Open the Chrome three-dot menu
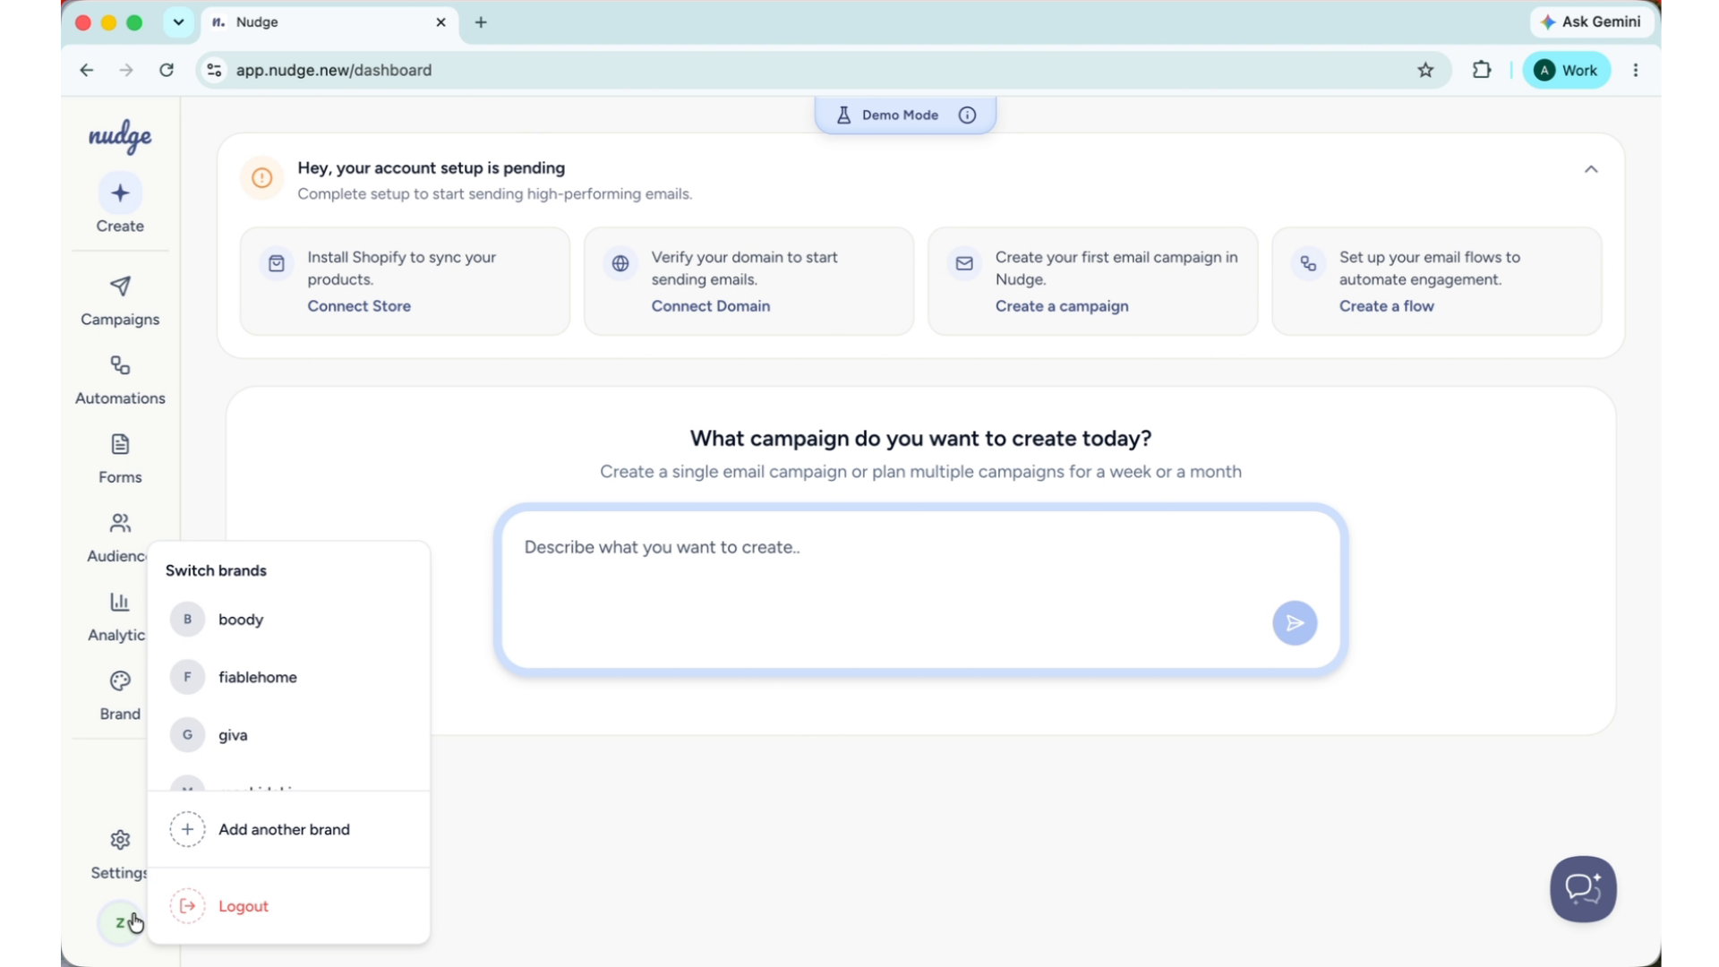The image size is (1719, 967). click(x=1636, y=70)
